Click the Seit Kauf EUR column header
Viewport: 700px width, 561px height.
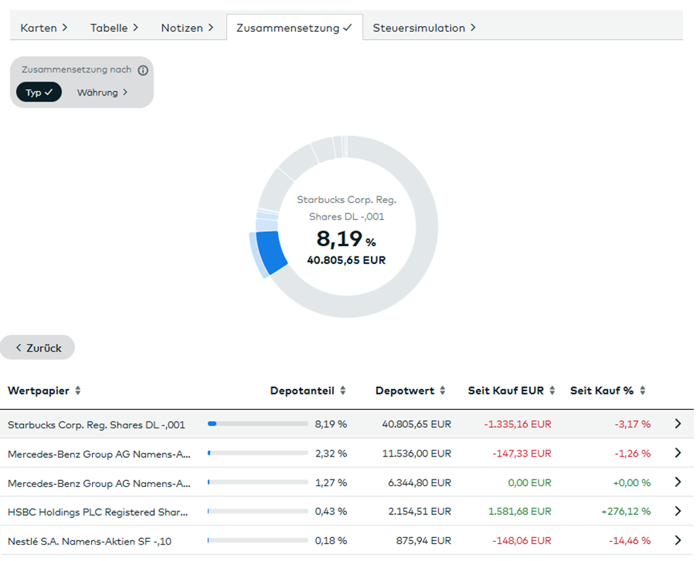coord(506,391)
